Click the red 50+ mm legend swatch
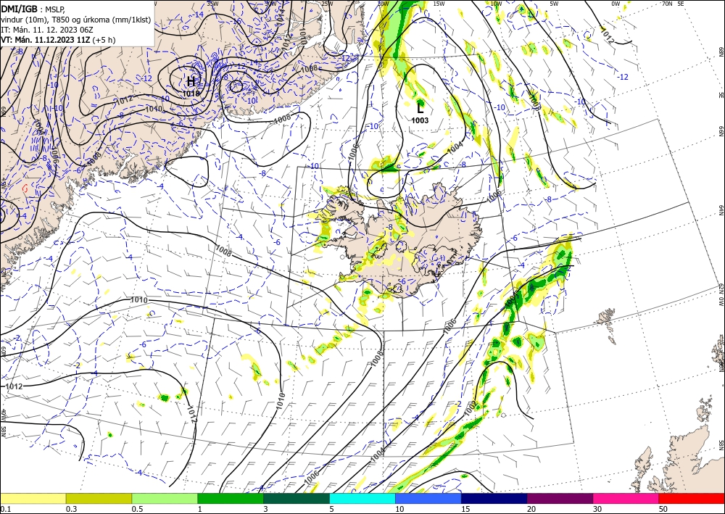Screen dimensions: 725x514 click(692, 498)
